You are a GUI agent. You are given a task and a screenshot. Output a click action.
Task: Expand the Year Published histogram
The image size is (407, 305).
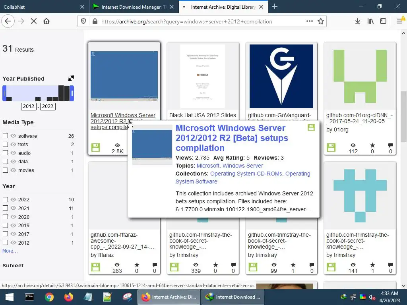pyautogui.click(x=71, y=78)
